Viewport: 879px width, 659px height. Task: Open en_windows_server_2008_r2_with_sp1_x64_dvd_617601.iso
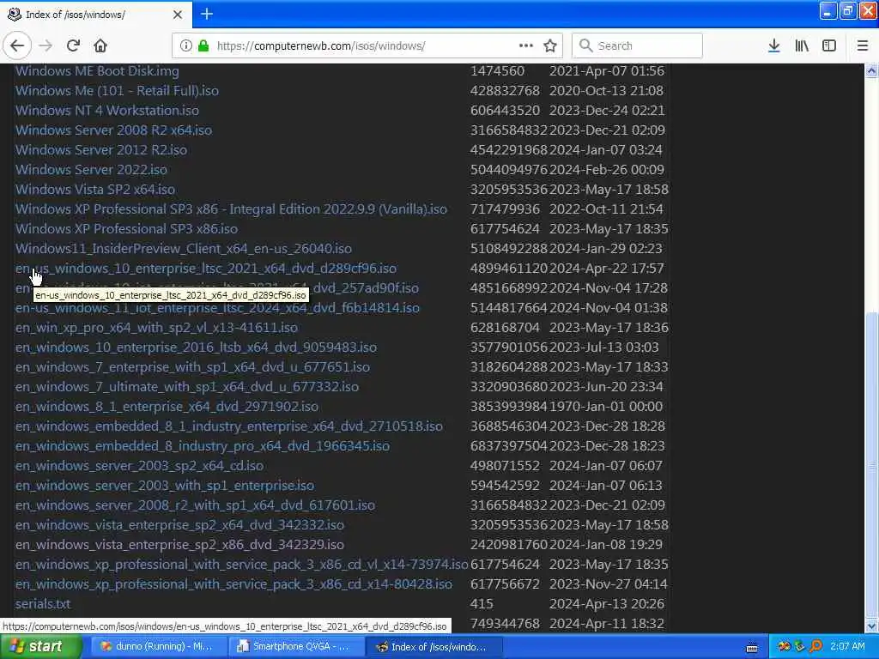195,505
